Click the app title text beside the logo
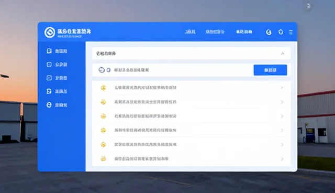This screenshot has width=335, height=193. 74,31
